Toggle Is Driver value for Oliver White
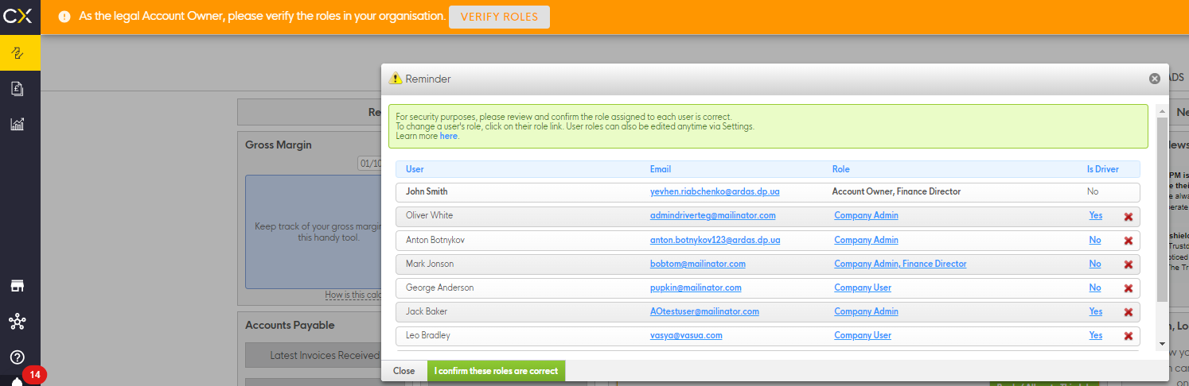Image resolution: width=1189 pixels, height=386 pixels. [x=1095, y=216]
